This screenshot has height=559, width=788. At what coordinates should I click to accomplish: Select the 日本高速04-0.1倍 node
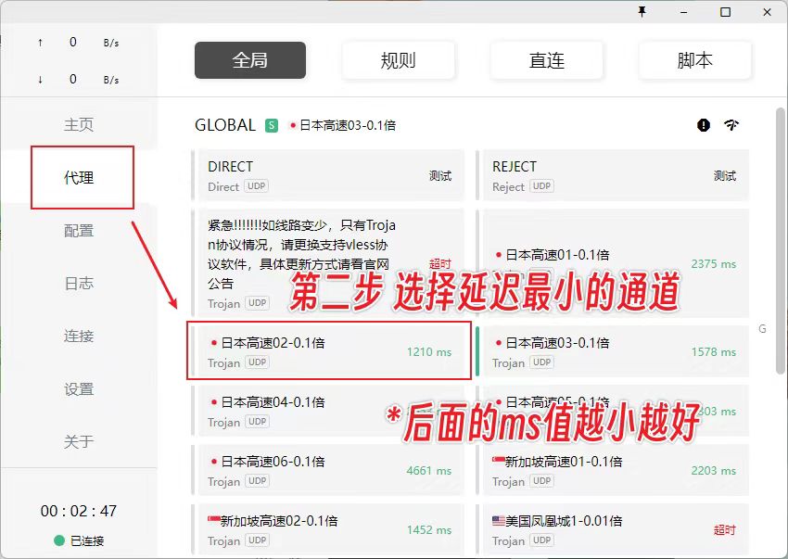(327, 411)
